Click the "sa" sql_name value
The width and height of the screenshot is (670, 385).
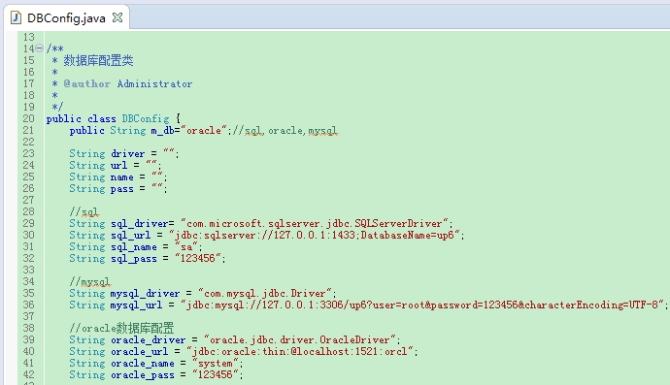[x=186, y=246]
